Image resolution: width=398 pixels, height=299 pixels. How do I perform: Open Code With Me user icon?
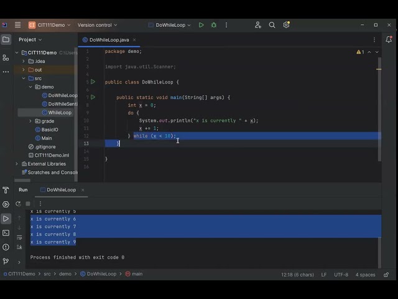tap(258, 25)
